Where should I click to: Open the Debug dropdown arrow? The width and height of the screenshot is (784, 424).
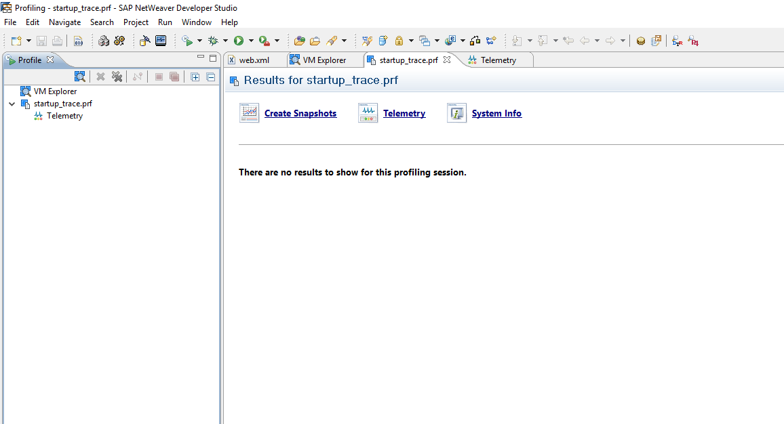225,41
